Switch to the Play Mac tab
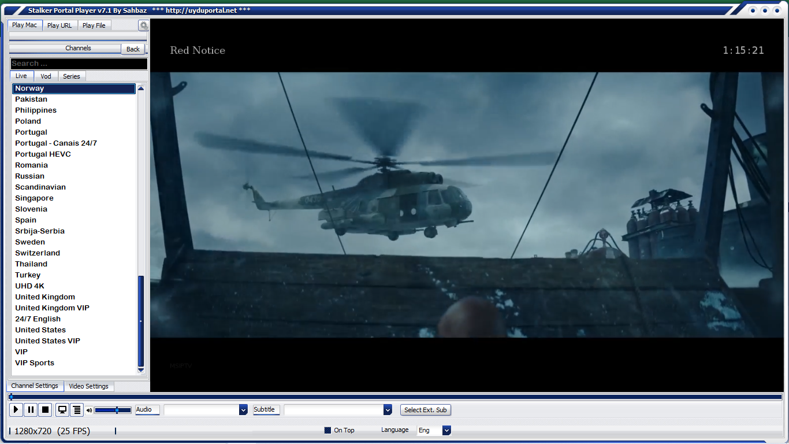 25,25
